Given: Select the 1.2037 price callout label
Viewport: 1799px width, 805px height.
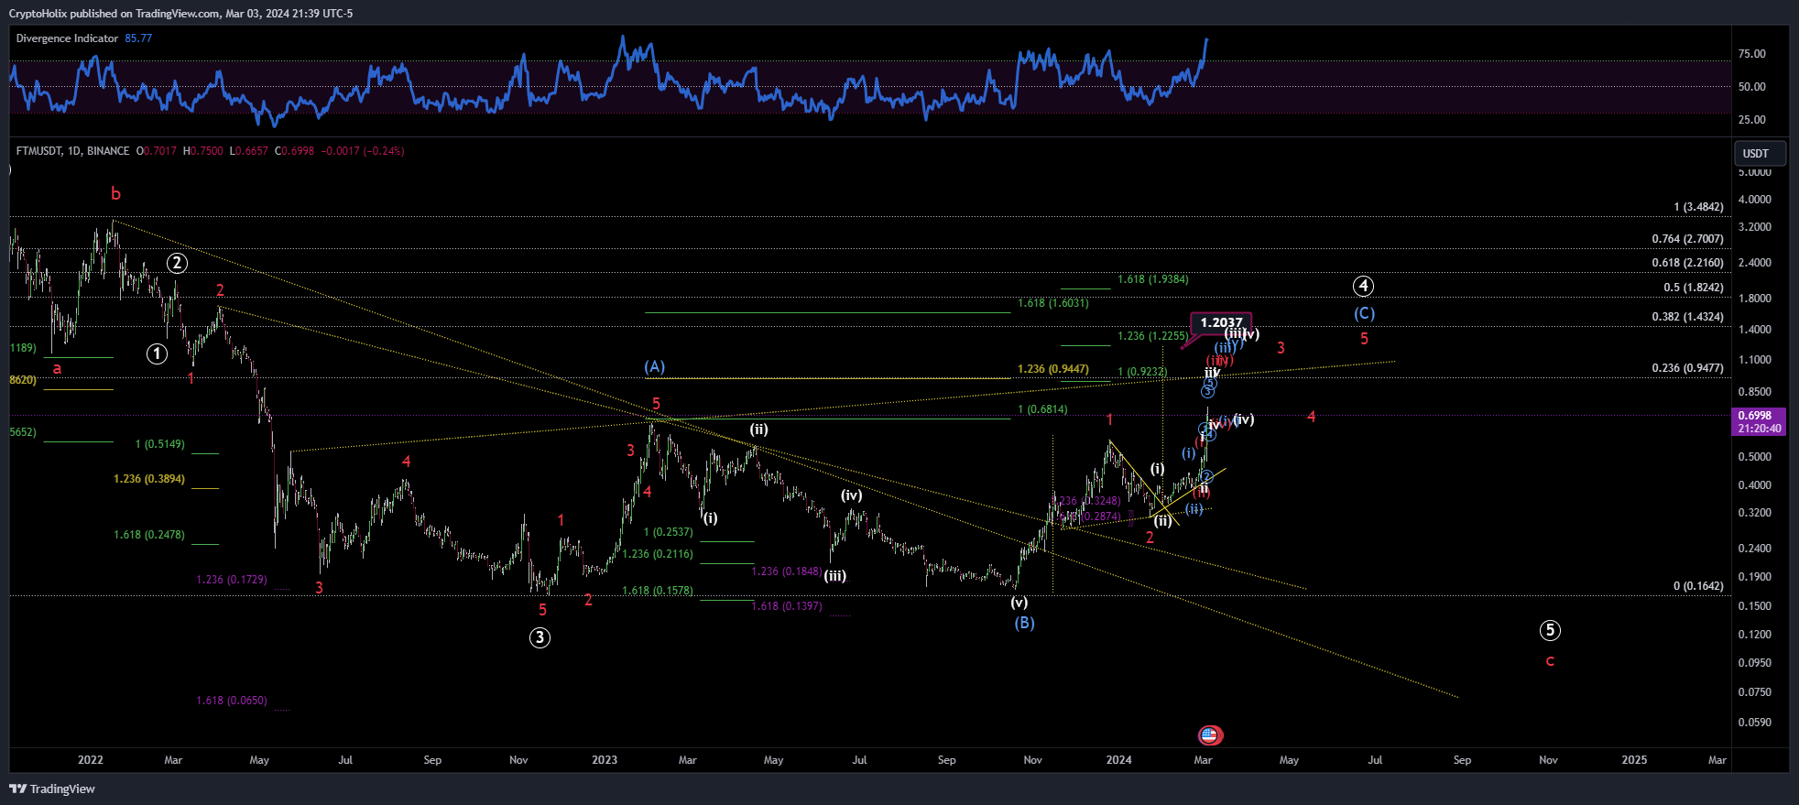Looking at the screenshot, I should coord(1221,322).
